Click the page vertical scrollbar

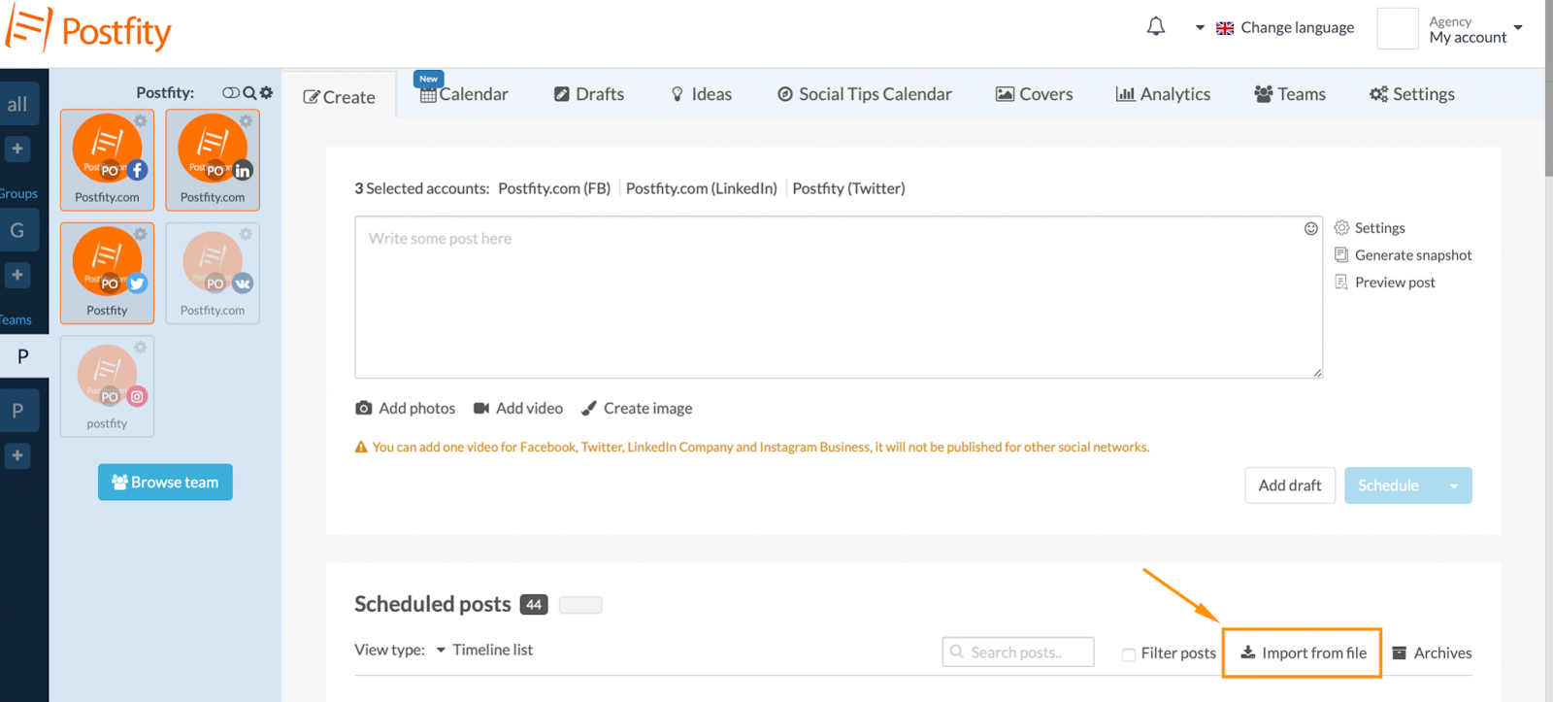[x=1548, y=87]
